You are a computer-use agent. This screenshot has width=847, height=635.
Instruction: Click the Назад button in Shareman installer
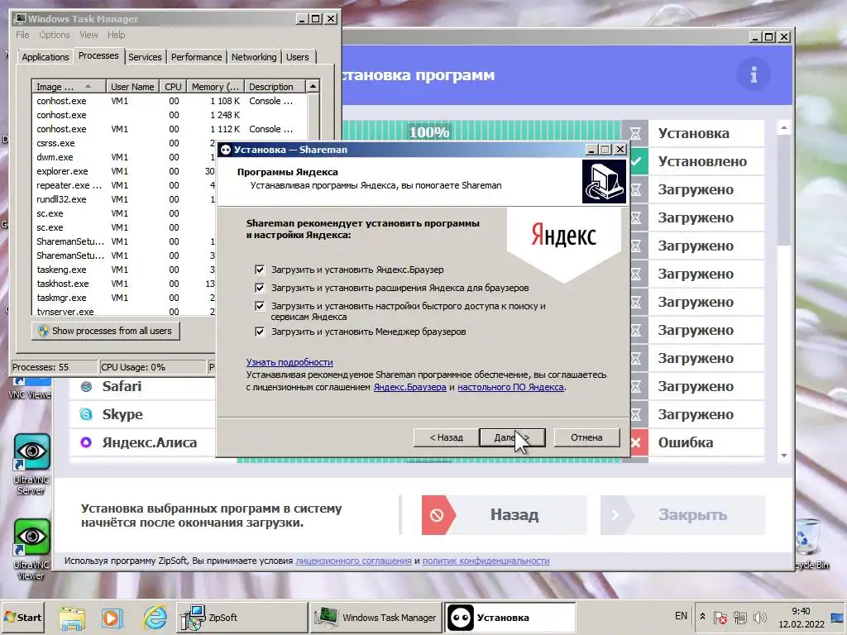point(446,437)
